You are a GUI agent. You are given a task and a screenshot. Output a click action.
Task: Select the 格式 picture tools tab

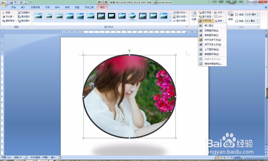(102, 7)
